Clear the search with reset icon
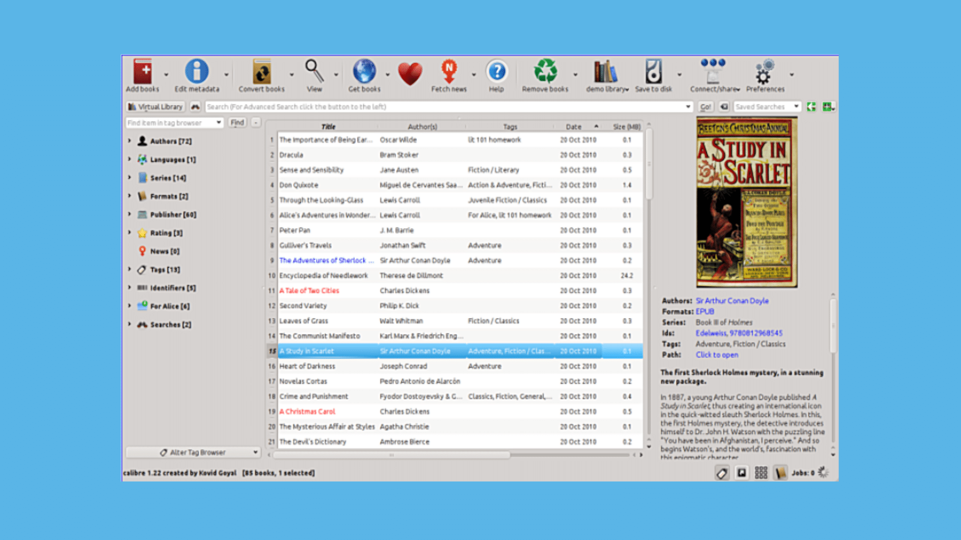 pos(724,106)
